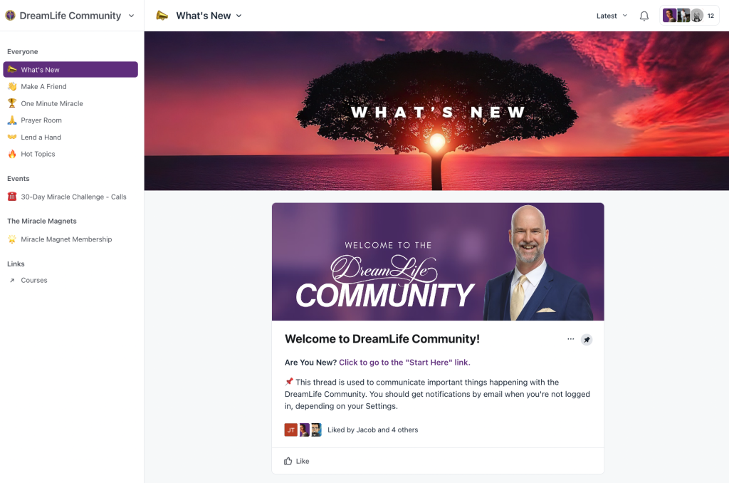
Task: Click the telephone icon for Miracle Challenge Calls
Action: click(12, 197)
